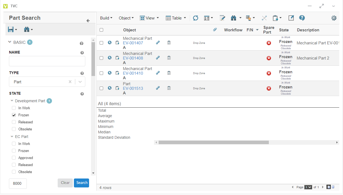This screenshot has height=195, width=343.
Task: Collapse the BASIC search section
Action: 10,42
